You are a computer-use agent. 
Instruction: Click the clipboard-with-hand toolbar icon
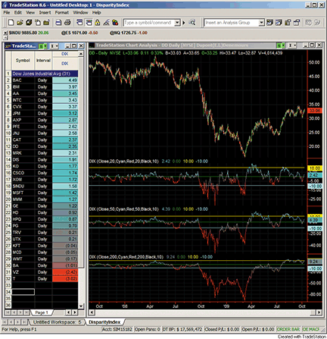click(38, 23)
